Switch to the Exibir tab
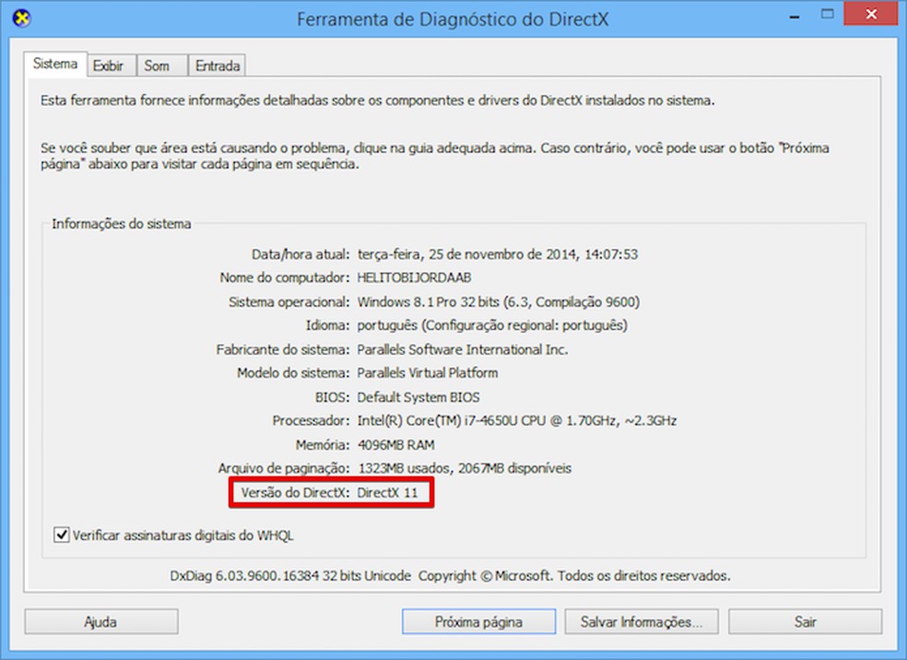 tap(112, 65)
